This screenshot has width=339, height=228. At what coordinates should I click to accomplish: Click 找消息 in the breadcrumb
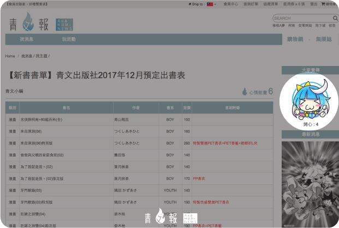27,56
